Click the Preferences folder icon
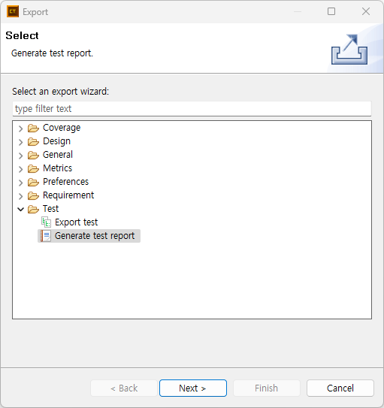Viewport: 384px width, 408px height. tap(33, 182)
